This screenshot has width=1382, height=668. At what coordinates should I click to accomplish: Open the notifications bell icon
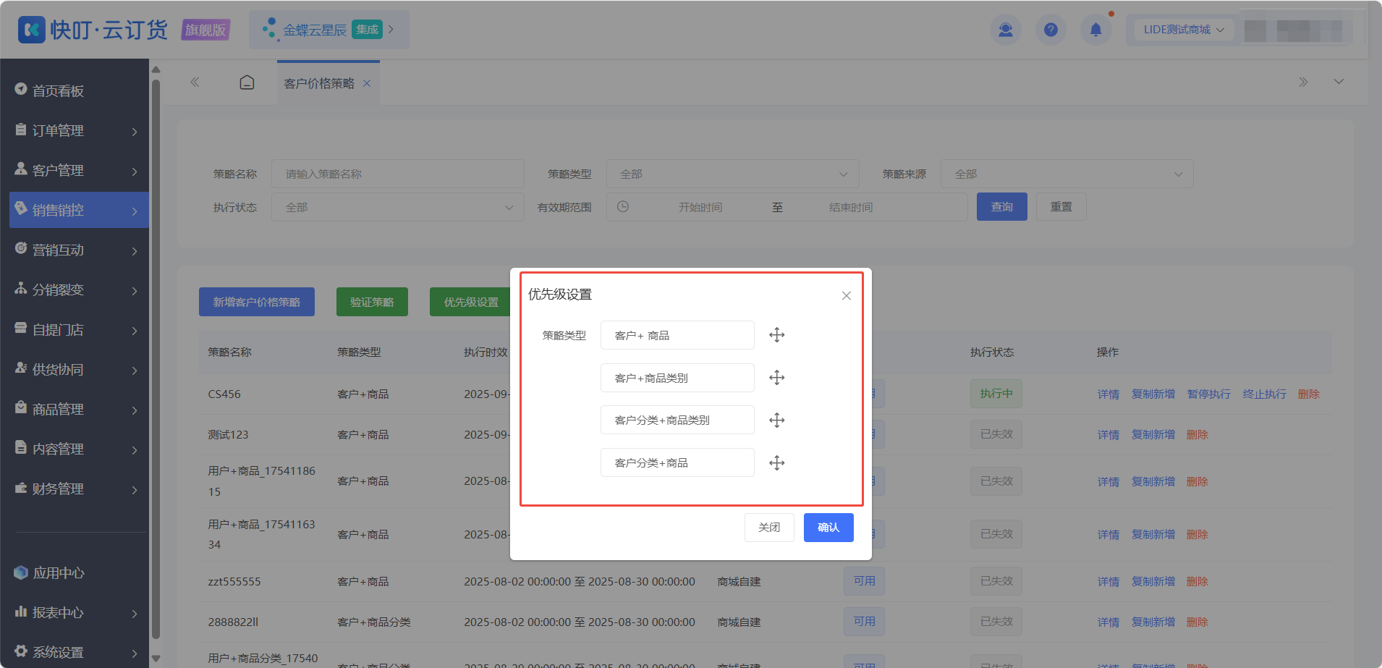click(x=1096, y=30)
